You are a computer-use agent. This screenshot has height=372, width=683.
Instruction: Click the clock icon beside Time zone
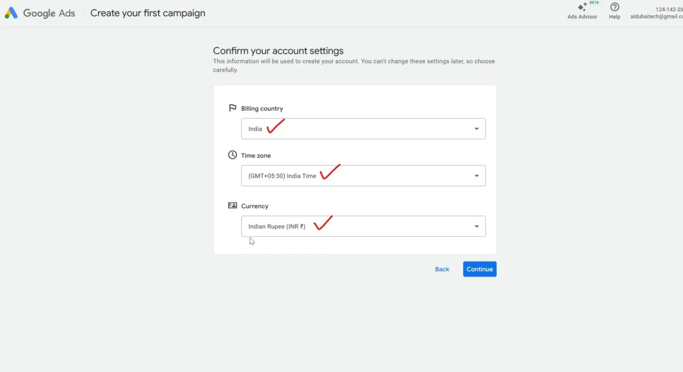232,155
